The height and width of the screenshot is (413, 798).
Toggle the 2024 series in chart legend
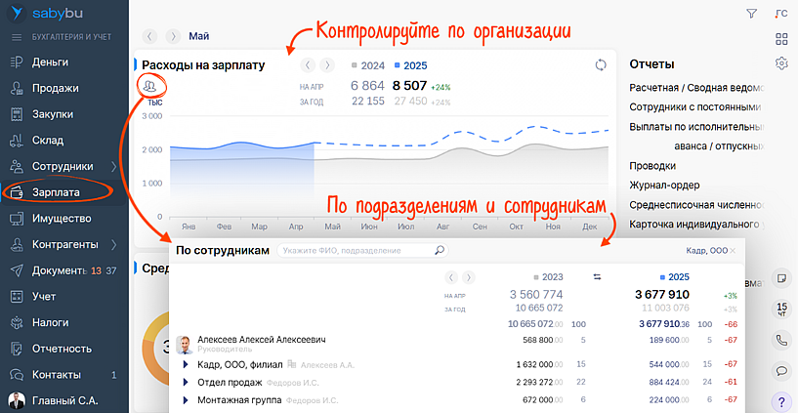[x=368, y=65]
